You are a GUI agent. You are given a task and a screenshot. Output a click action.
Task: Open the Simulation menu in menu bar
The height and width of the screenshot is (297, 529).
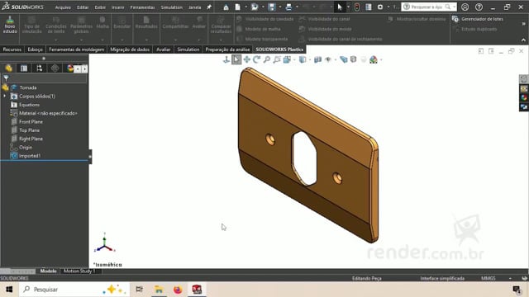pos(171,7)
